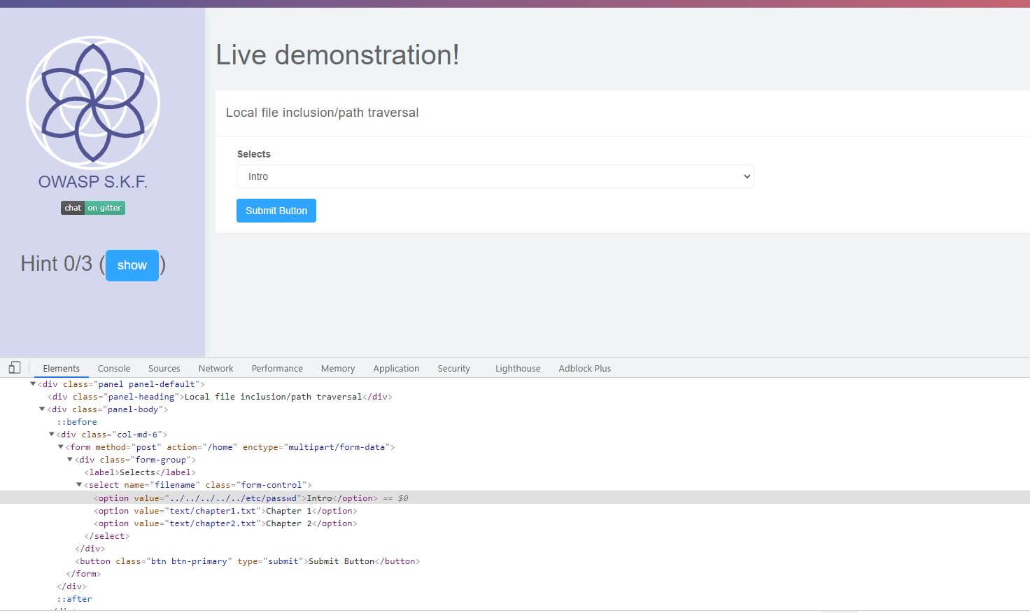
Task: Open the Performance tab
Action: point(277,368)
